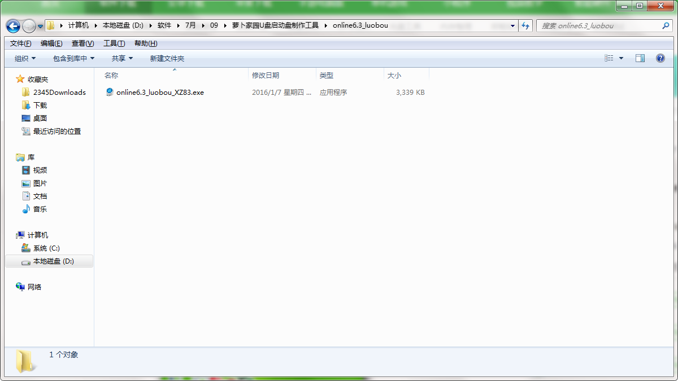Expand the arrow after 7月 breadcrumb

[203, 25]
